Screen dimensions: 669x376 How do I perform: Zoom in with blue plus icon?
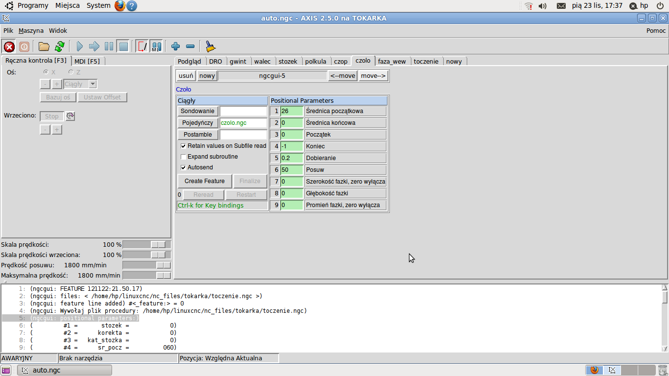176,47
